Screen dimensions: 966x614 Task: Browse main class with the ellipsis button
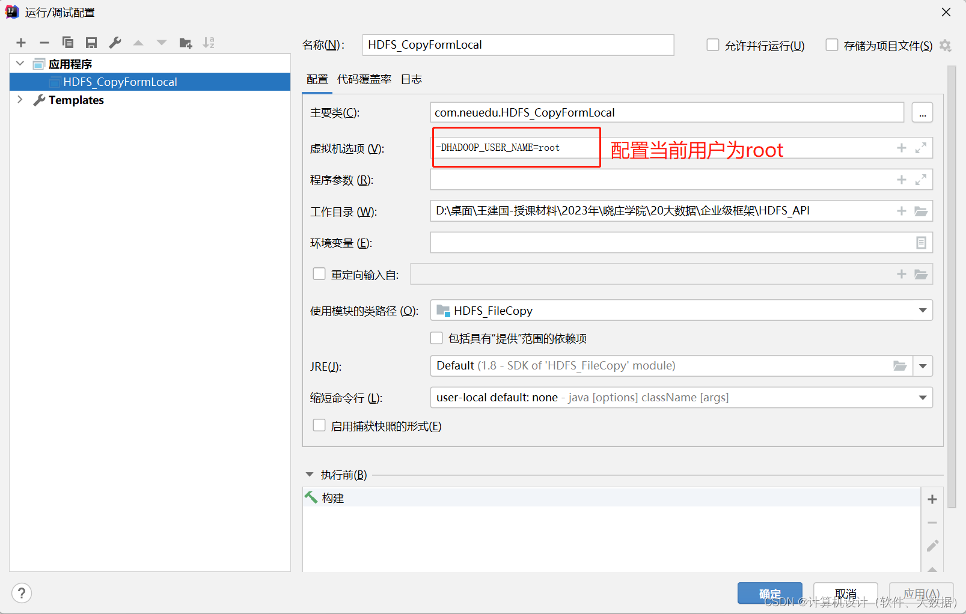922,113
